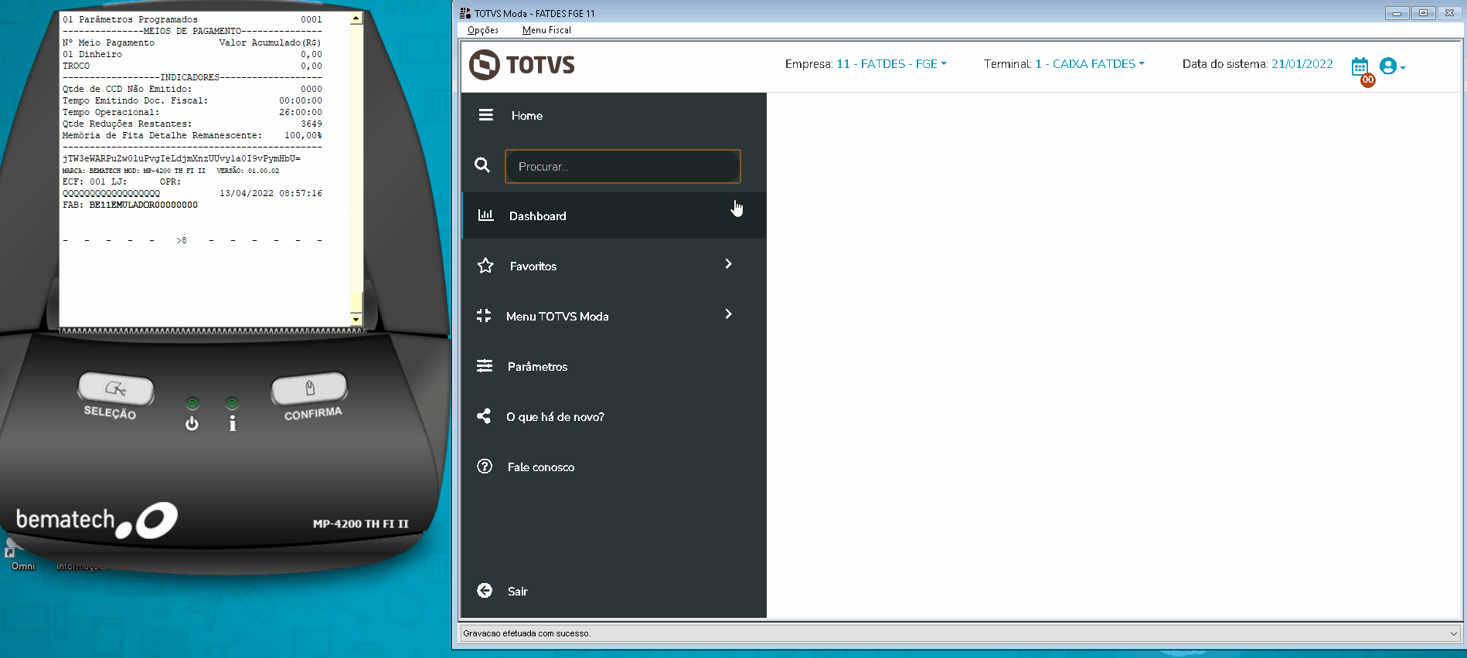Expand the Favoritos submenu chevron
Viewport: 1467px width, 658px height.
point(728,264)
